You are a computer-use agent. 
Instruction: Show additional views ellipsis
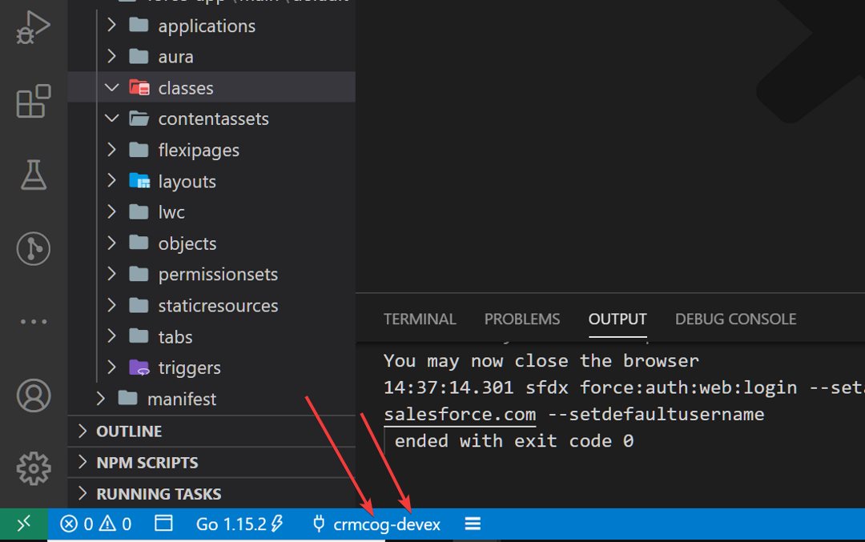tap(33, 322)
